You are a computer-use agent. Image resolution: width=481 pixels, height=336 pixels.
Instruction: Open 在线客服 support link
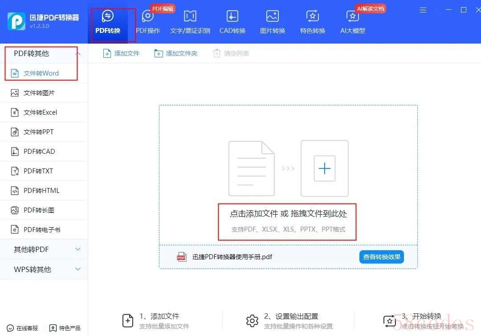(22, 328)
